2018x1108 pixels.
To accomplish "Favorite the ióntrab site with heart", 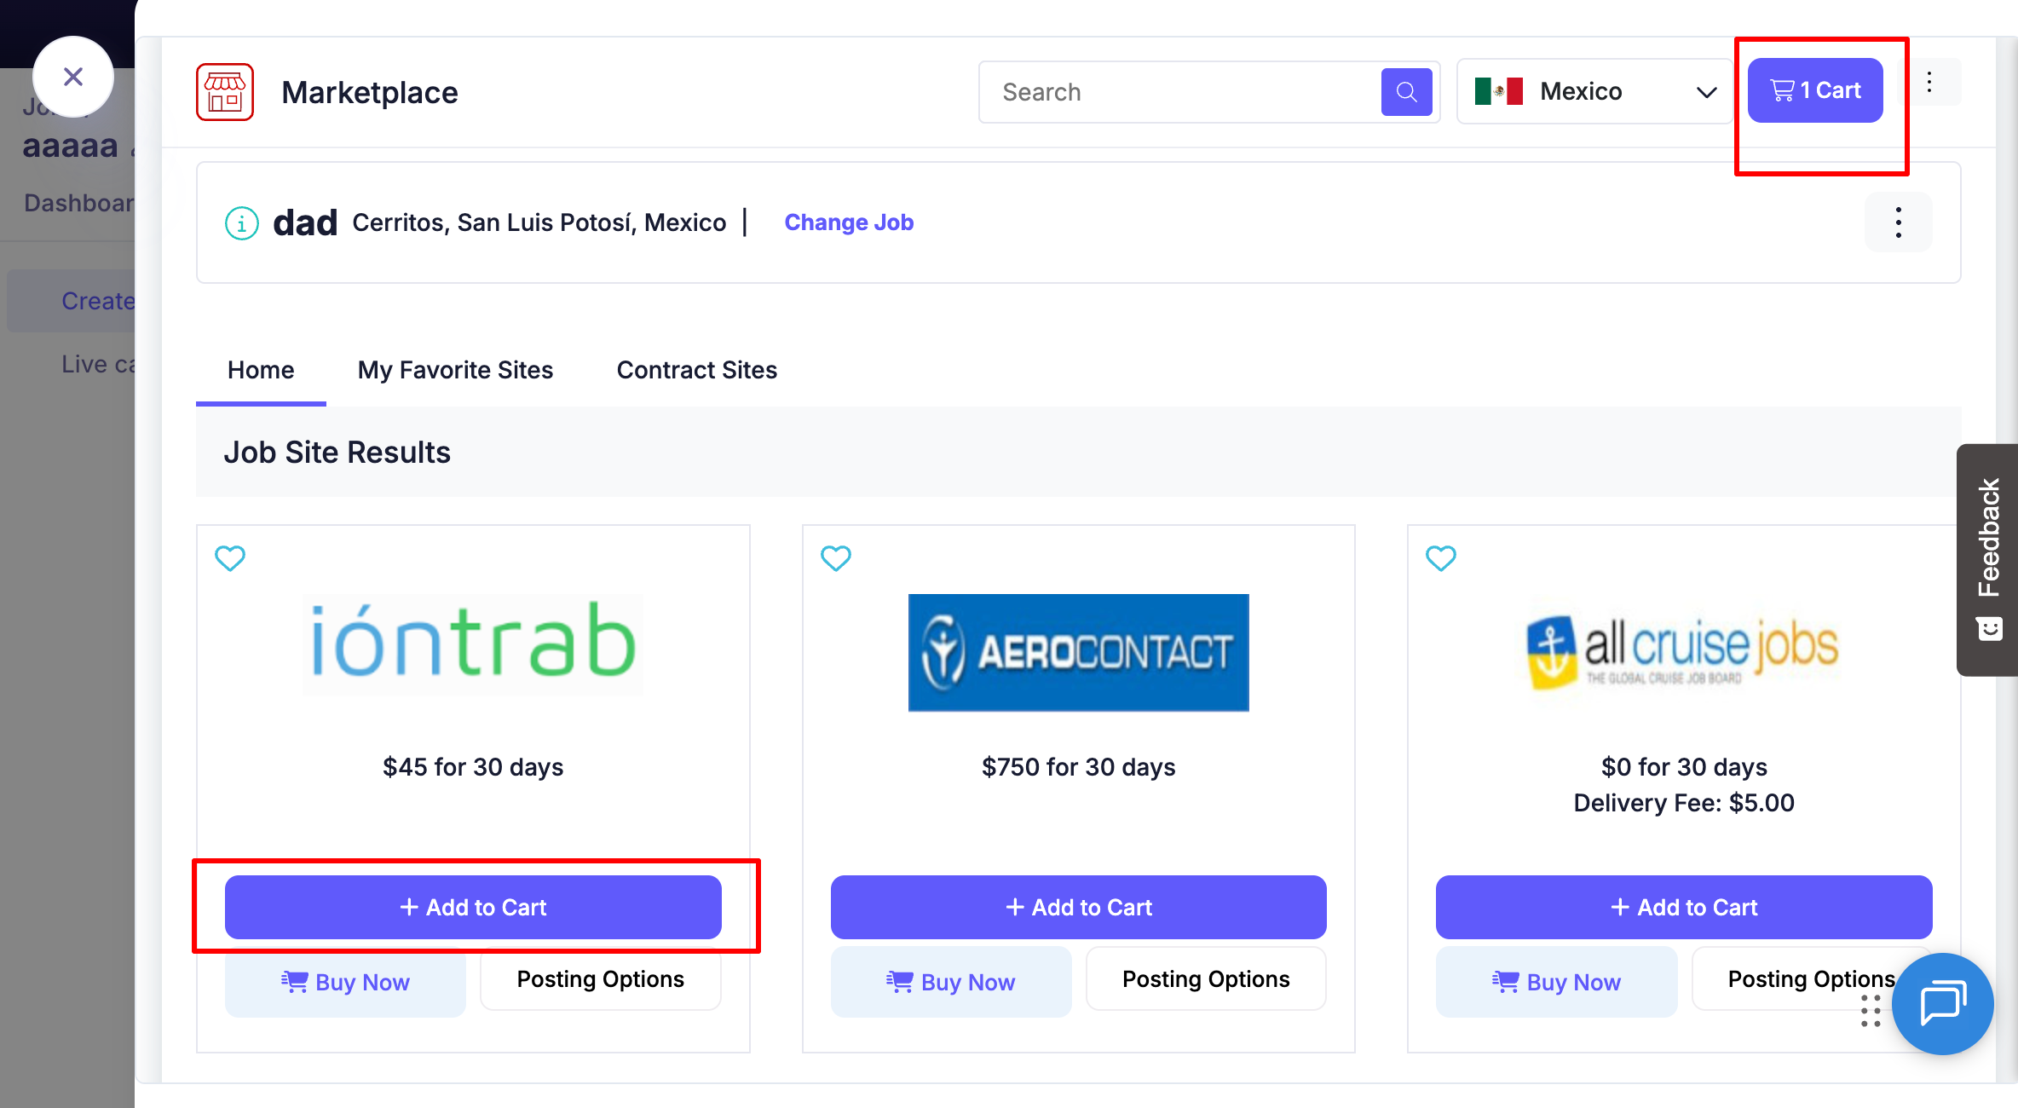I will 230,558.
